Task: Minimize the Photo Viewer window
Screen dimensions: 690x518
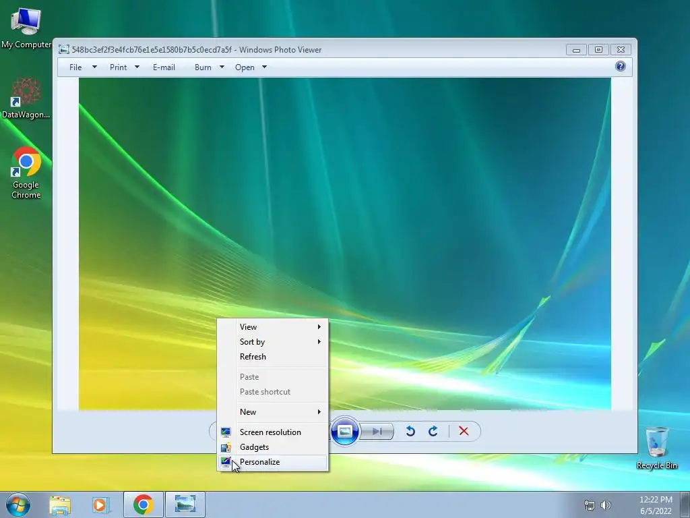Action: (x=576, y=50)
